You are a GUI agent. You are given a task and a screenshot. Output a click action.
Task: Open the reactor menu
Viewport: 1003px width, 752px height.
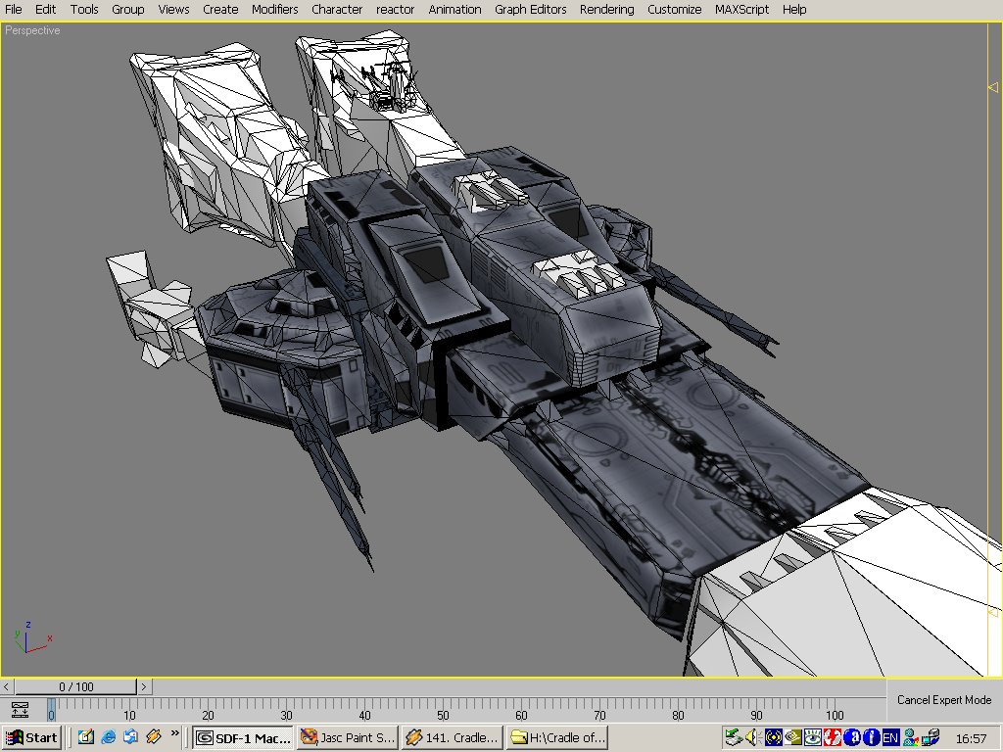[396, 10]
